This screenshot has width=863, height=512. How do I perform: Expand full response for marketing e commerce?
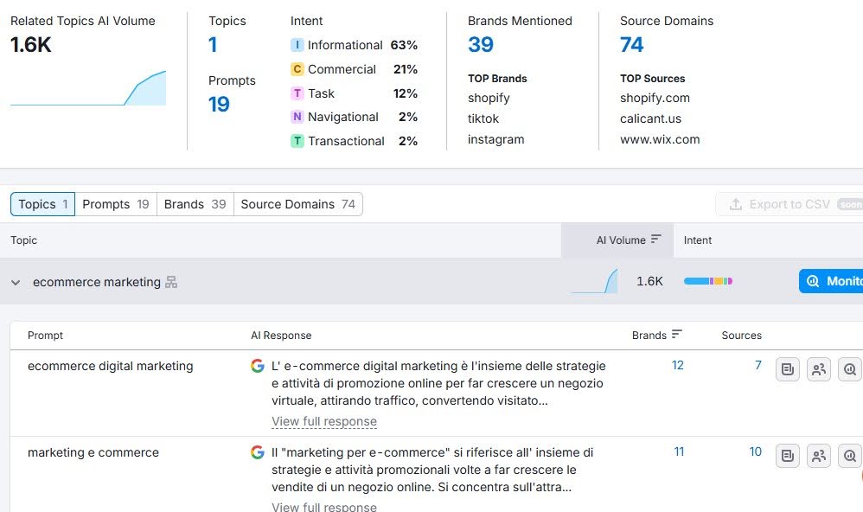(324, 507)
